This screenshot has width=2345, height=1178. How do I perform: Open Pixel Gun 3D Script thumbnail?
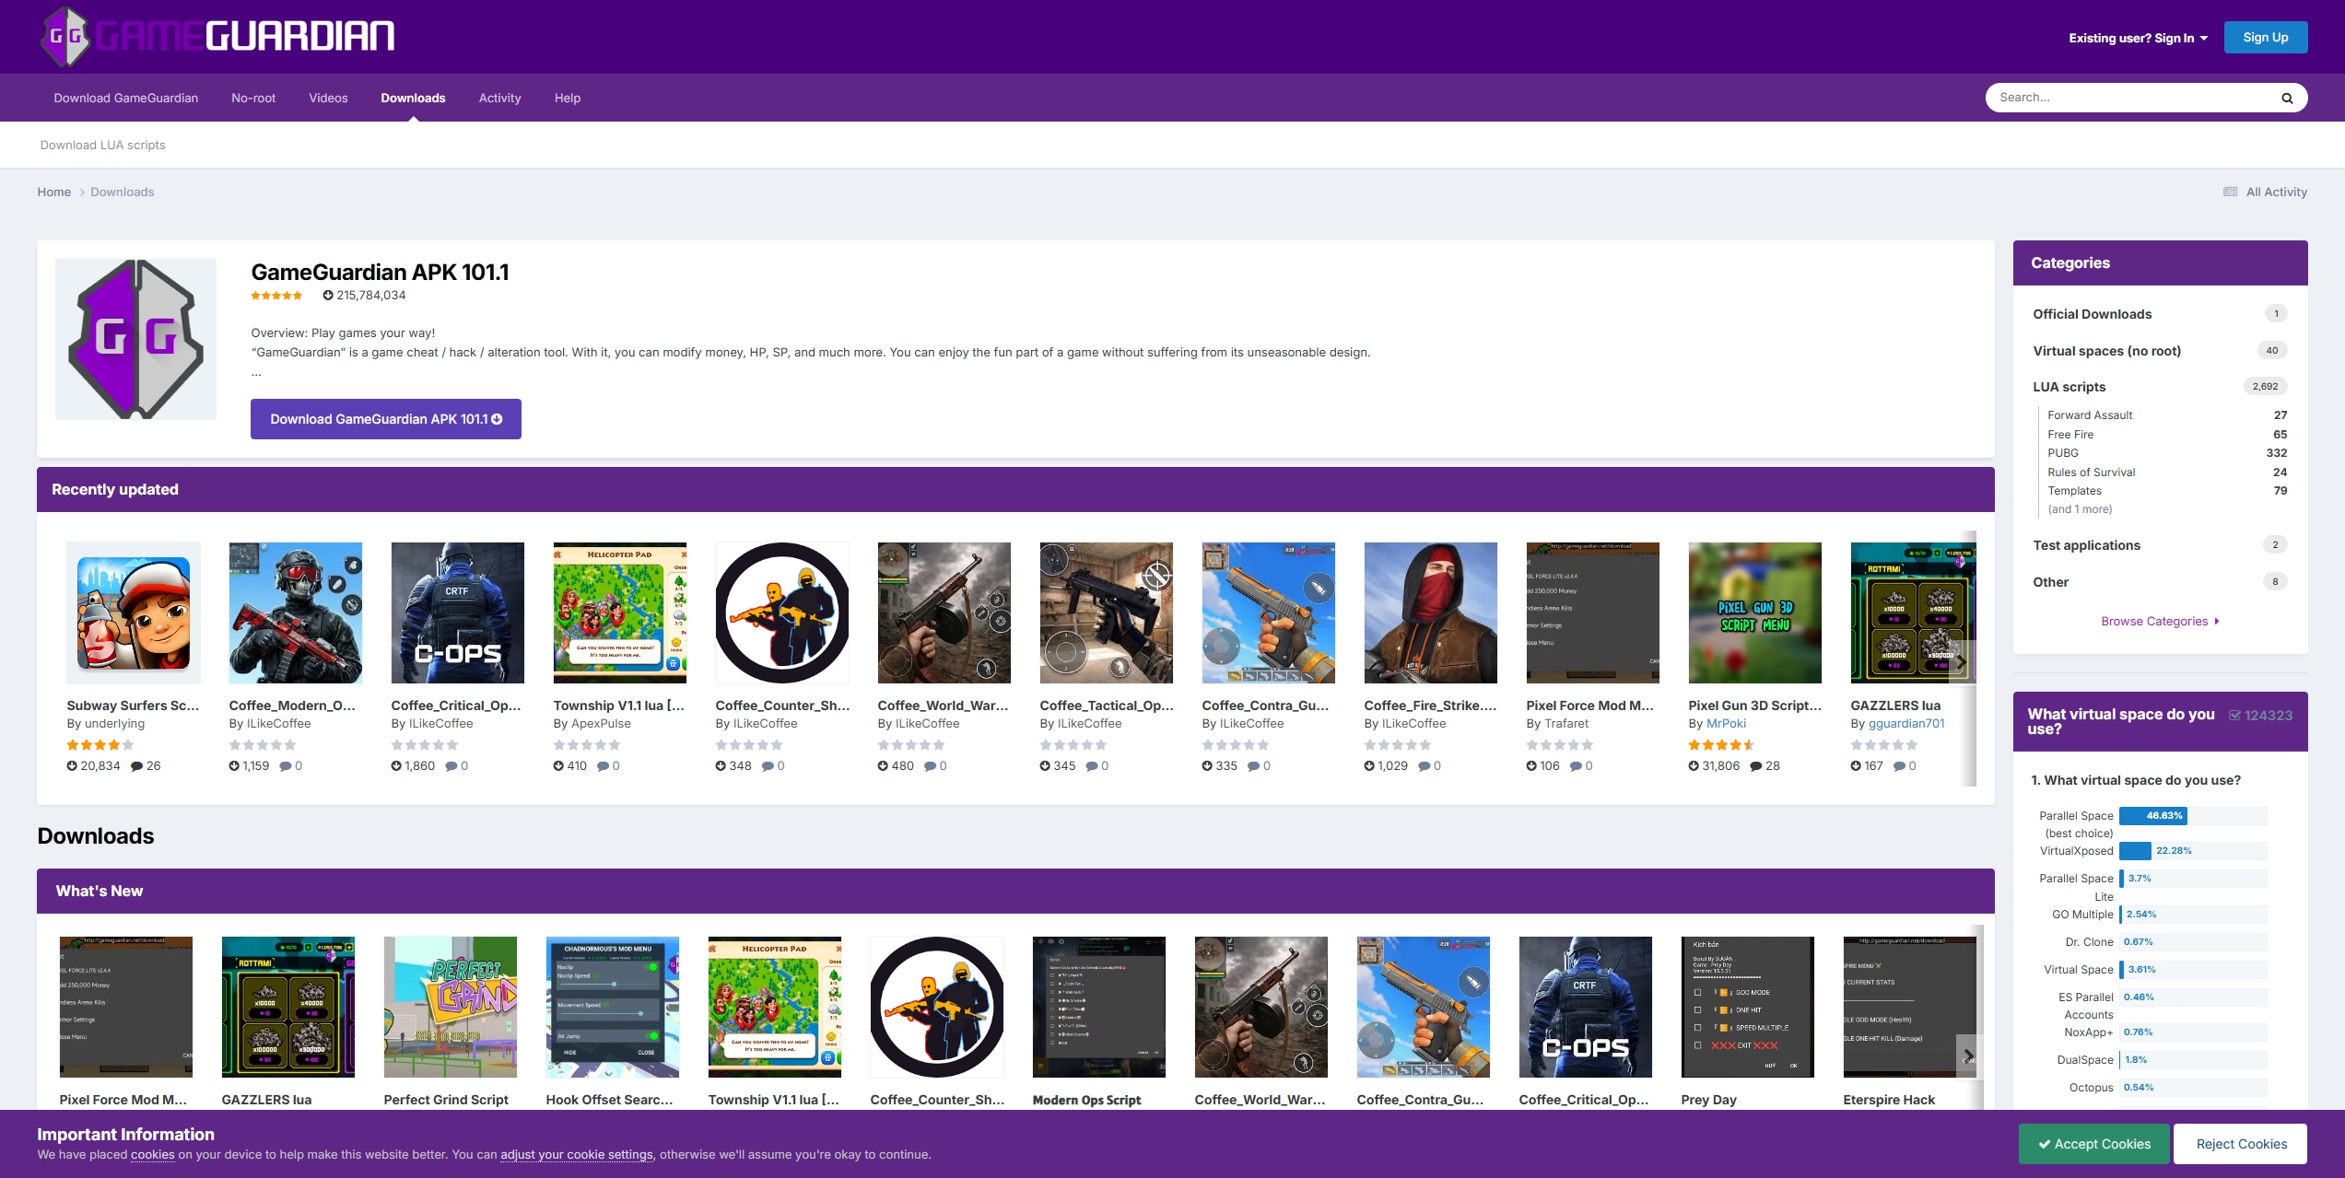click(1755, 612)
